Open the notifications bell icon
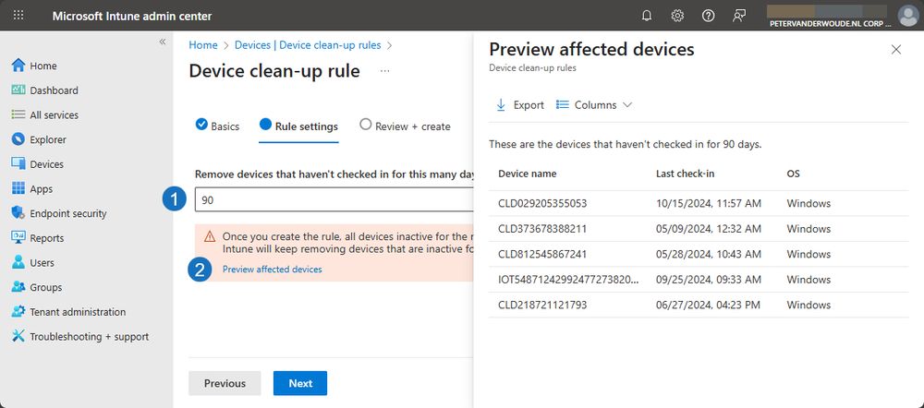Image resolution: width=924 pixels, height=408 pixels. [647, 16]
